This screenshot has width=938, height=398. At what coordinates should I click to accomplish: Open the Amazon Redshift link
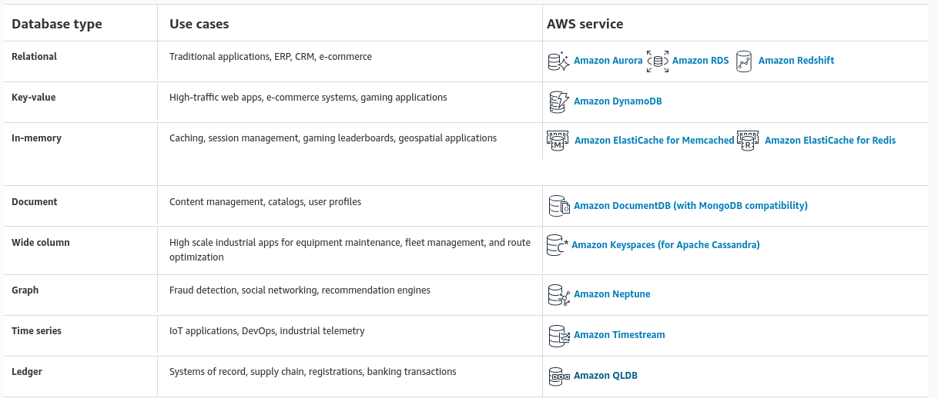[x=796, y=61]
